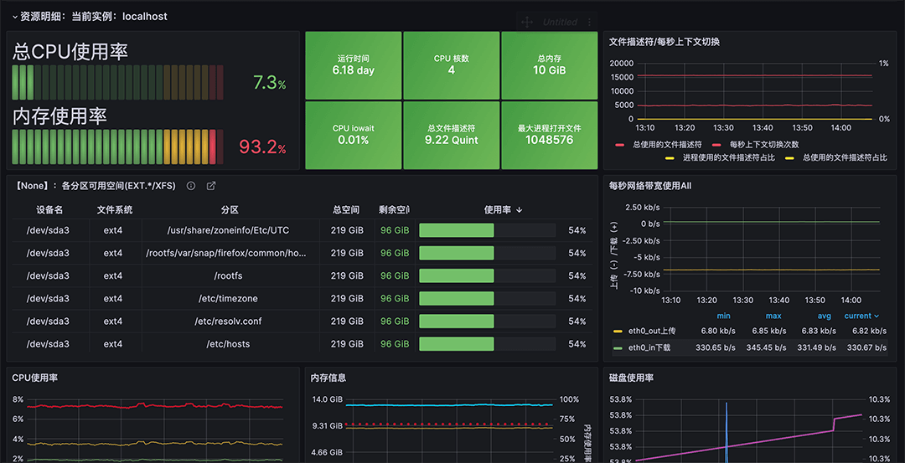The height and width of the screenshot is (463, 905).
Task: Open the 文件描述符/每秒上下文切换 panel title menu
Action: (665, 42)
